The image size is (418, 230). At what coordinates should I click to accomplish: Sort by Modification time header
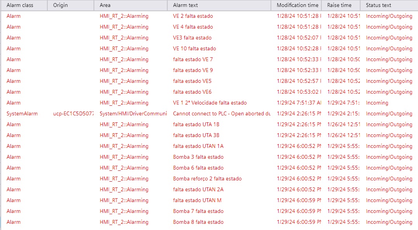coord(296,5)
